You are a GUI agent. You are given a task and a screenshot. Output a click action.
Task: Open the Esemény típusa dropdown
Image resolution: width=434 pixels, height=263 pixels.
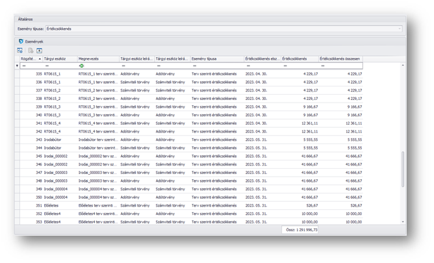pyautogui.click(x=399, y=29)
